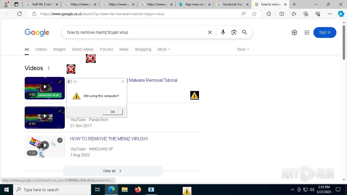Click OK in the lol dialog
The height and width of the screenshot is (195, 347).
click(113, 112)
